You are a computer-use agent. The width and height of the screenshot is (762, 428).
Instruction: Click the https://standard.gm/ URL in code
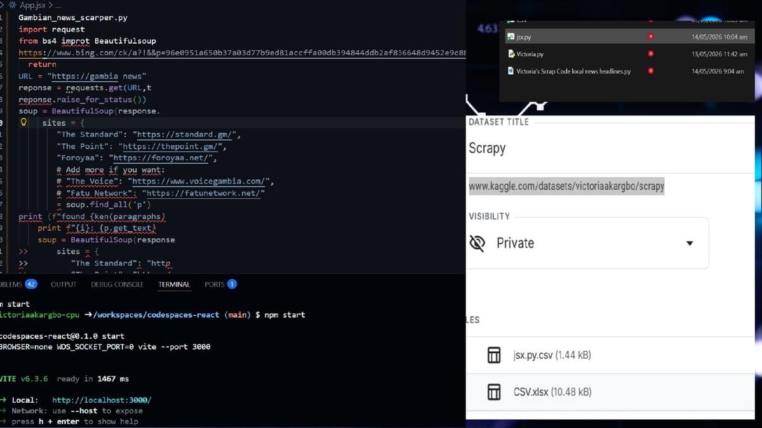point(186,134)
